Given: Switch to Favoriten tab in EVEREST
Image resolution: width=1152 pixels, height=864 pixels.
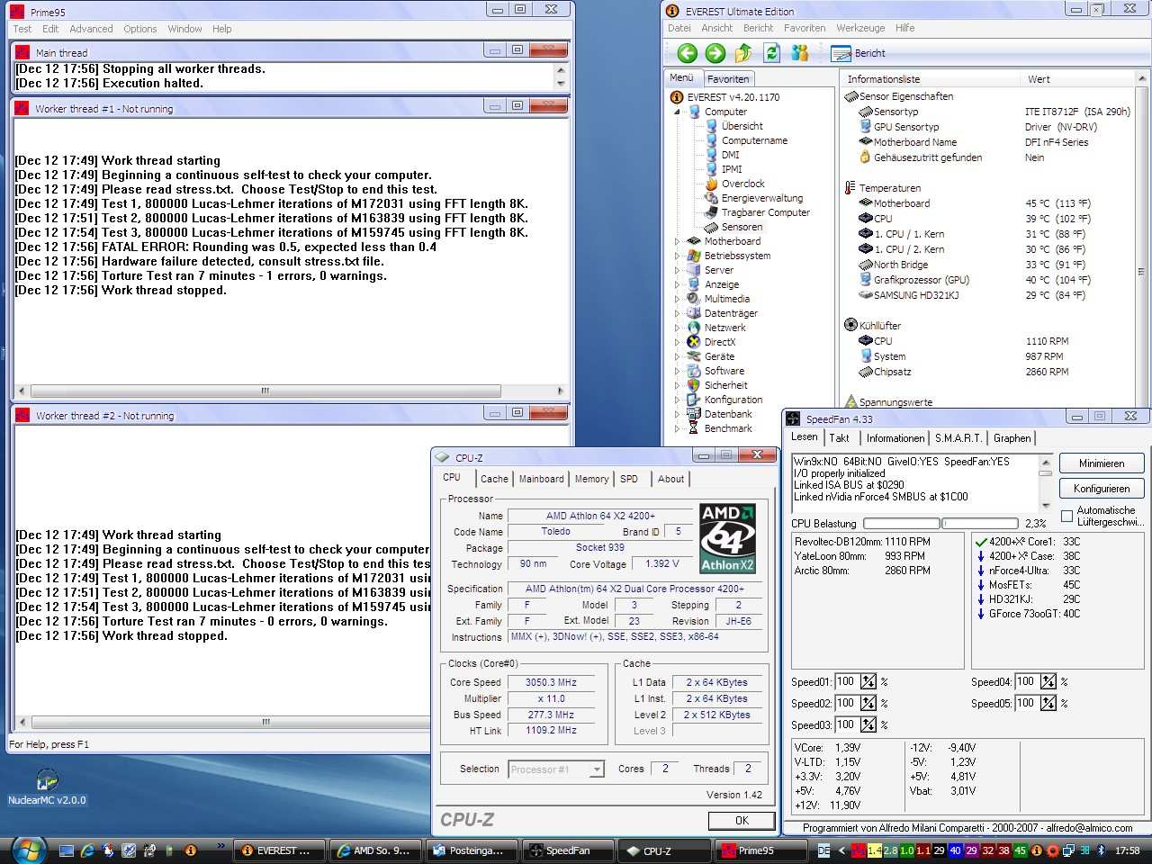Looking at the screenshot, I should click(x=728, y=79).
